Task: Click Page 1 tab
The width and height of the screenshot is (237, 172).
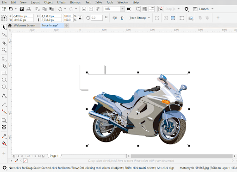Action: pyautogui.click(x=54, y=156)
